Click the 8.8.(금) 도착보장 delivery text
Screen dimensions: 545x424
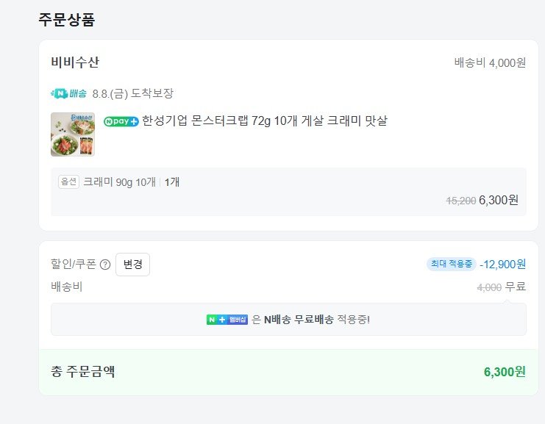point(133,93)
